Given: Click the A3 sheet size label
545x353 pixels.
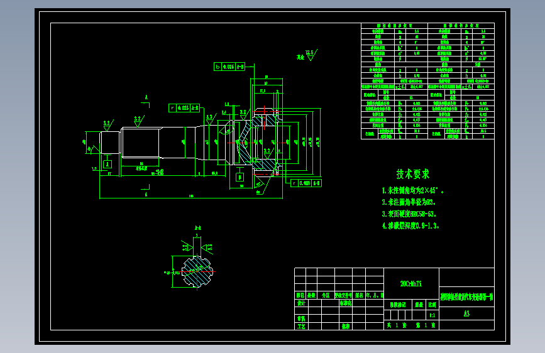Looking at the screenshot, I should 466,313.
